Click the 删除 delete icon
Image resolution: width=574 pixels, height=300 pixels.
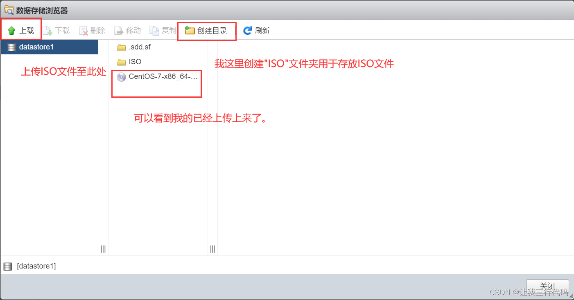click(84, 31)
